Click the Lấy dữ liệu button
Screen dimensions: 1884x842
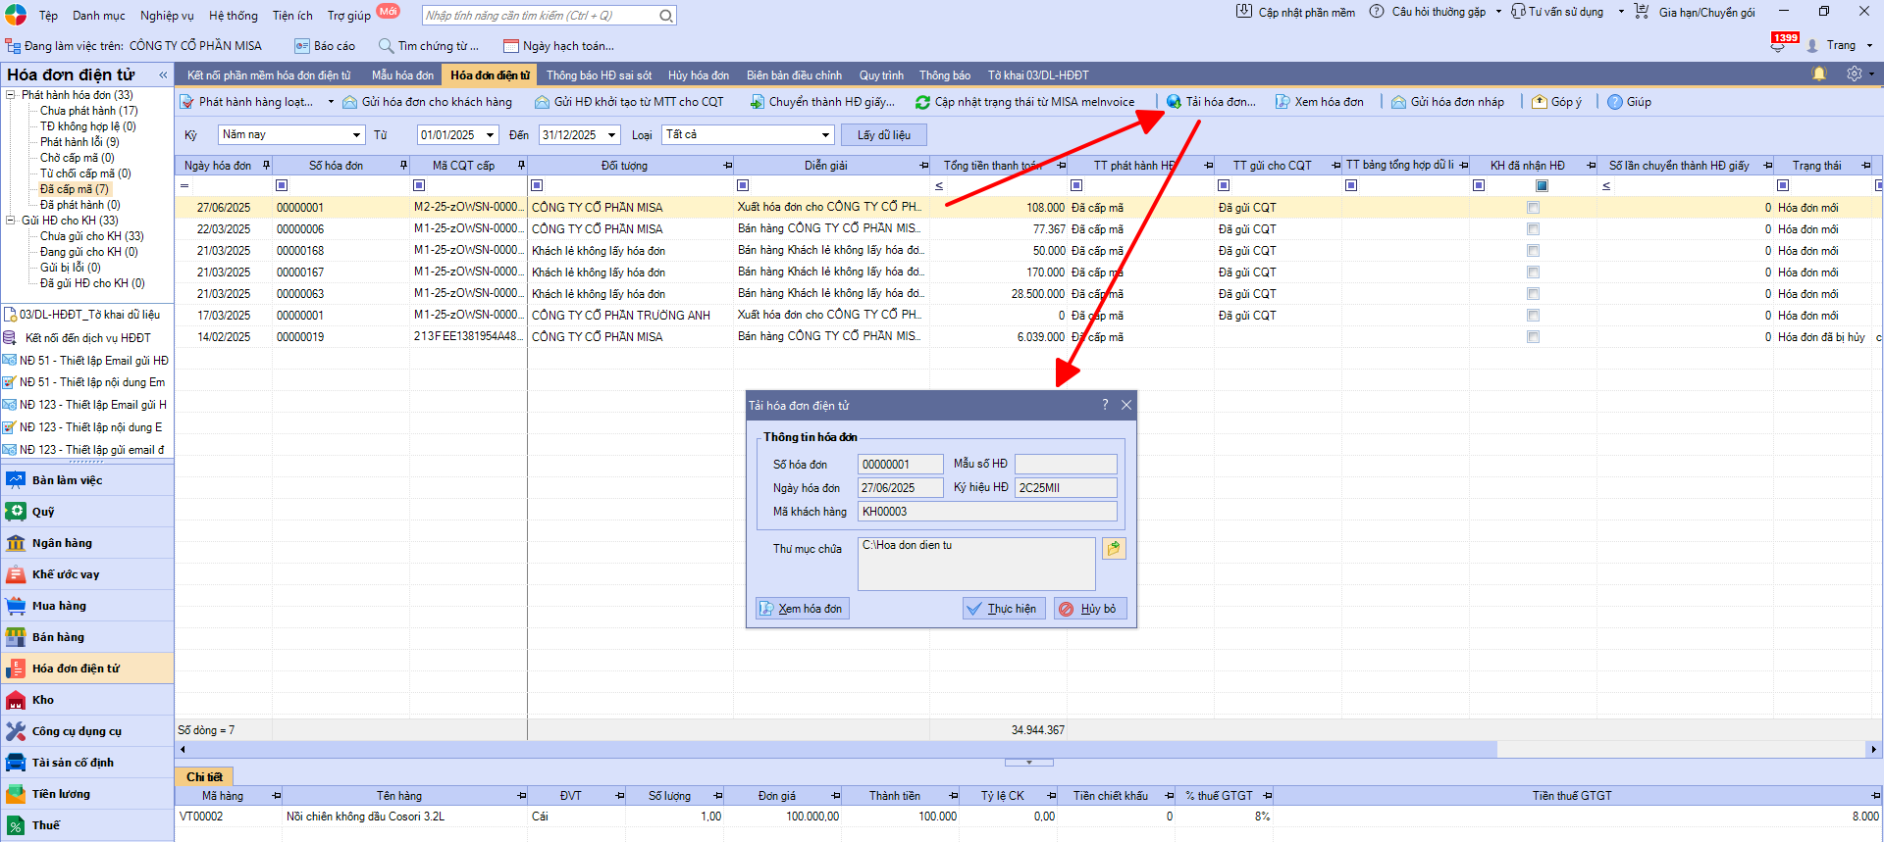coord(883,135)
